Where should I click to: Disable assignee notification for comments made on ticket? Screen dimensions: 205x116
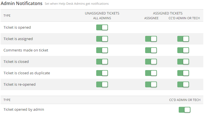[151, 50]
